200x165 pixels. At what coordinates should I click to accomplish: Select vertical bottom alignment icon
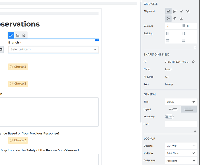coord(181,18)
